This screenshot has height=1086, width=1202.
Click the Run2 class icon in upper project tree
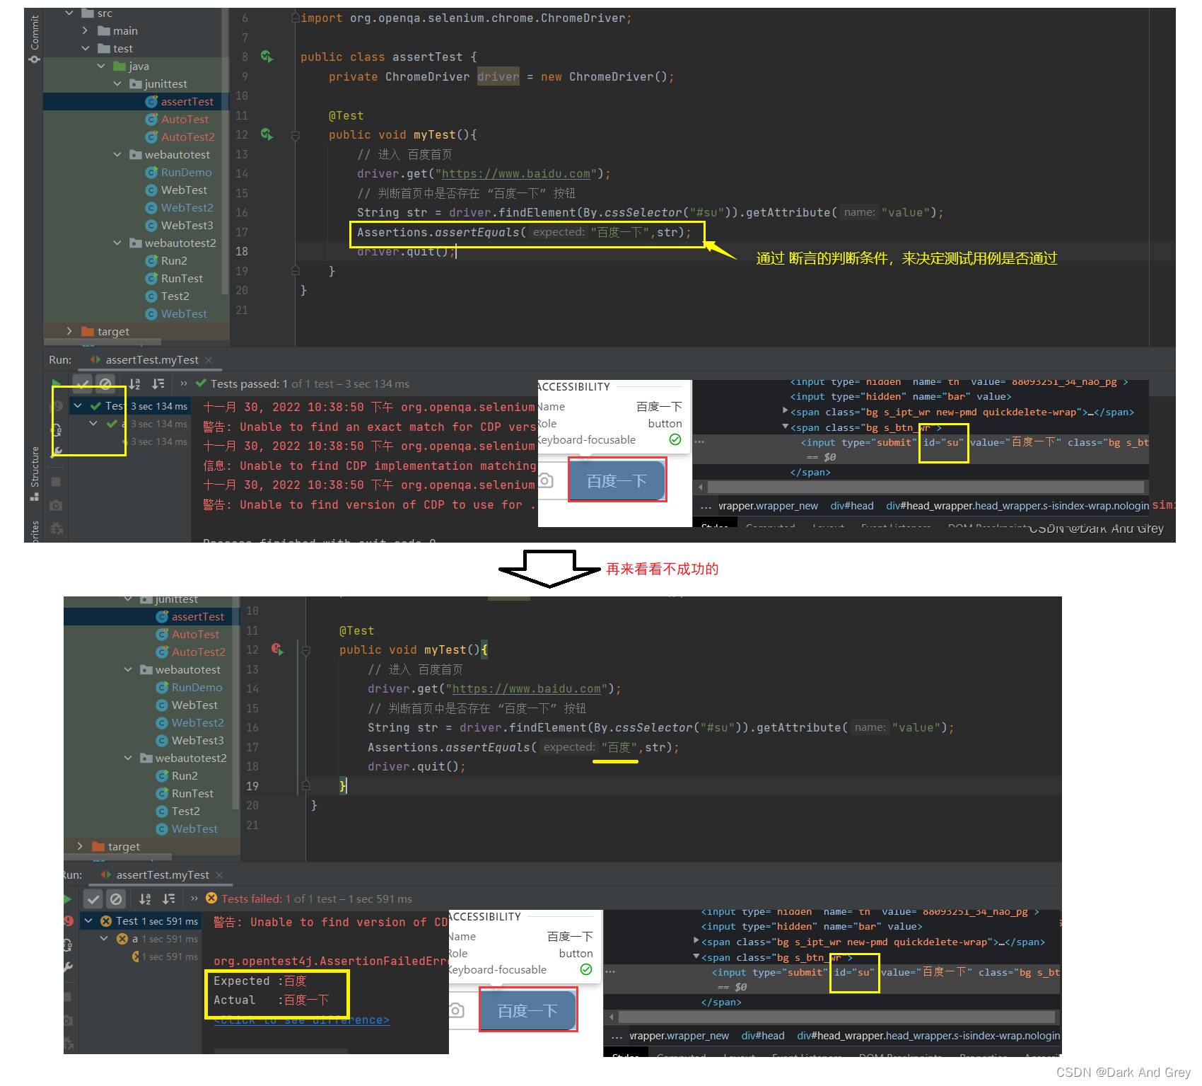(151, 261)
